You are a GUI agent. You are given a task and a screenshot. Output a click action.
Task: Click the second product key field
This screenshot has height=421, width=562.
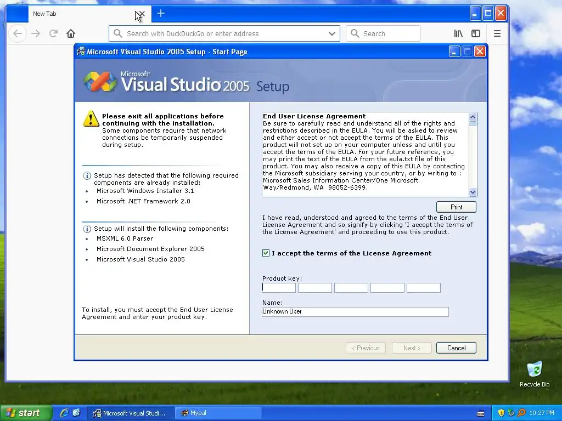(315, 288)
